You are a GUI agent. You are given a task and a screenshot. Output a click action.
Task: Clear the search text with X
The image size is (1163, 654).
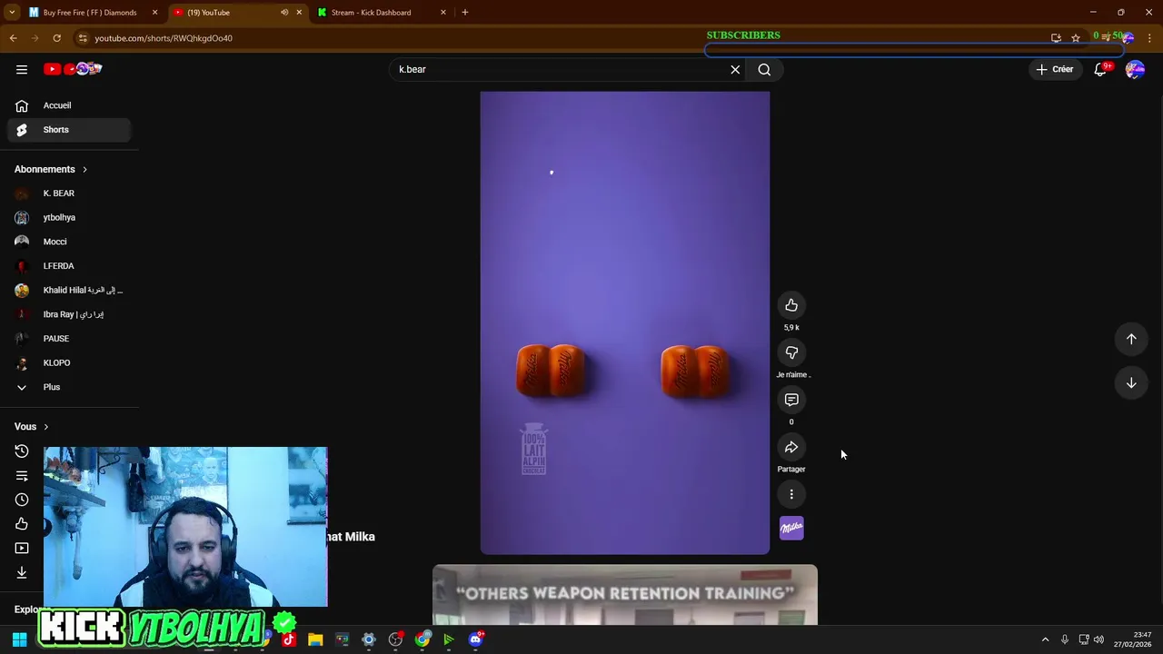pyautogui.click(x=735, y=69)
